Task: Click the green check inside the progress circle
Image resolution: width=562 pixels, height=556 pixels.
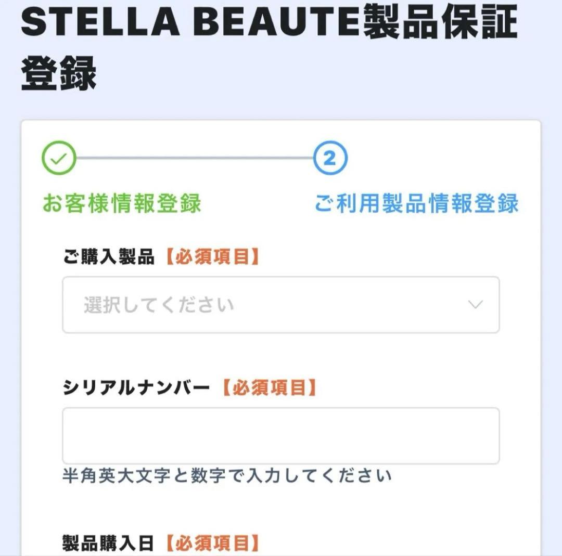Action: point(59,157)
